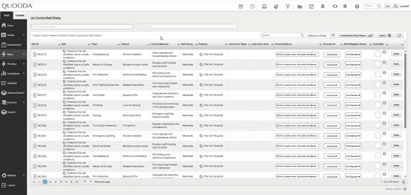Open row menu for RK2573
Viewport: 411px width, 195px height.
(34, 54)
